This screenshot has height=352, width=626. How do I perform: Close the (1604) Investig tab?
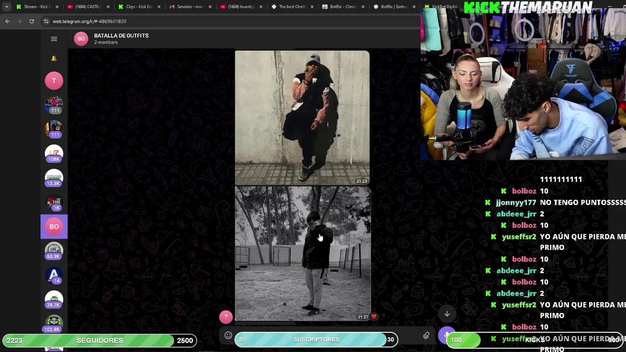[x=261, y=7]
